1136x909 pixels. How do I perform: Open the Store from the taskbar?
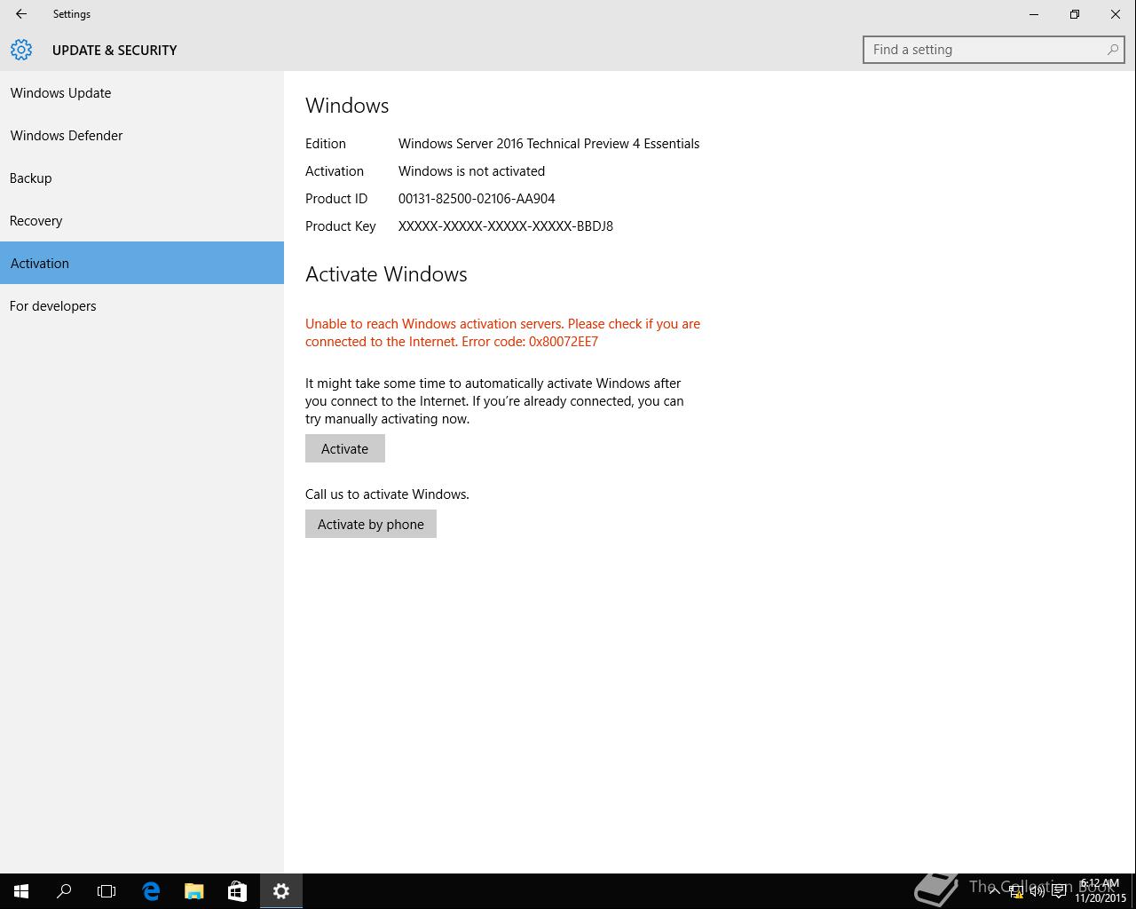click(237, 891)
